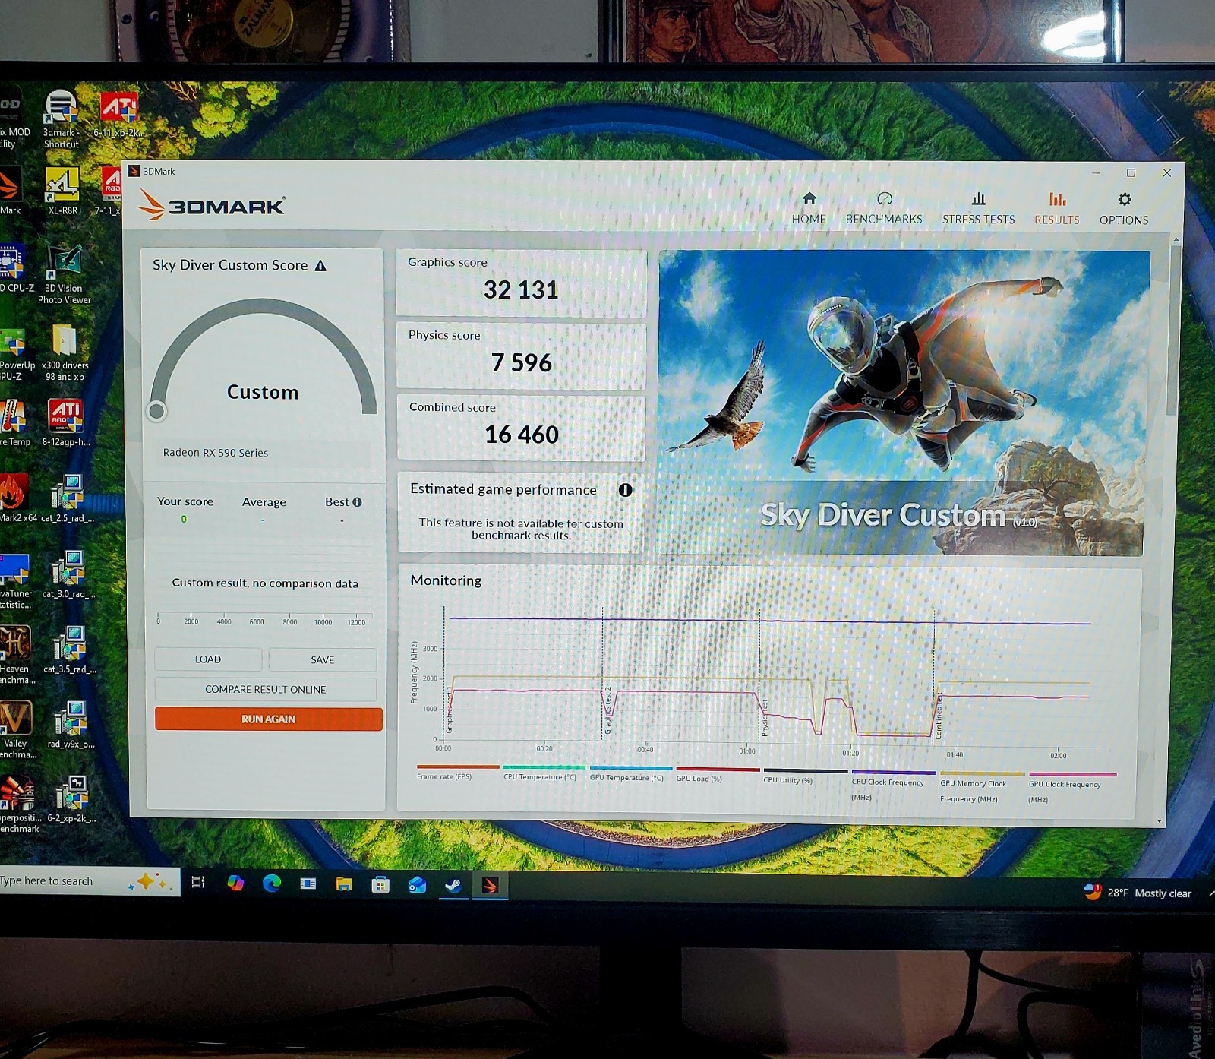Select the Graphics score value 32 131

[521, 290]
